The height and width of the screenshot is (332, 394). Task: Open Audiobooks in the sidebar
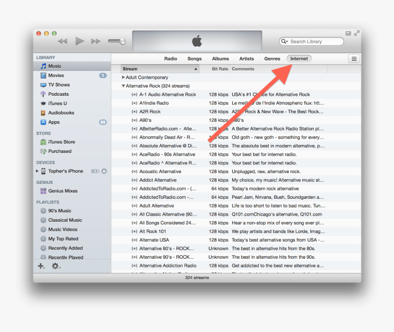[x=72, y=113]
